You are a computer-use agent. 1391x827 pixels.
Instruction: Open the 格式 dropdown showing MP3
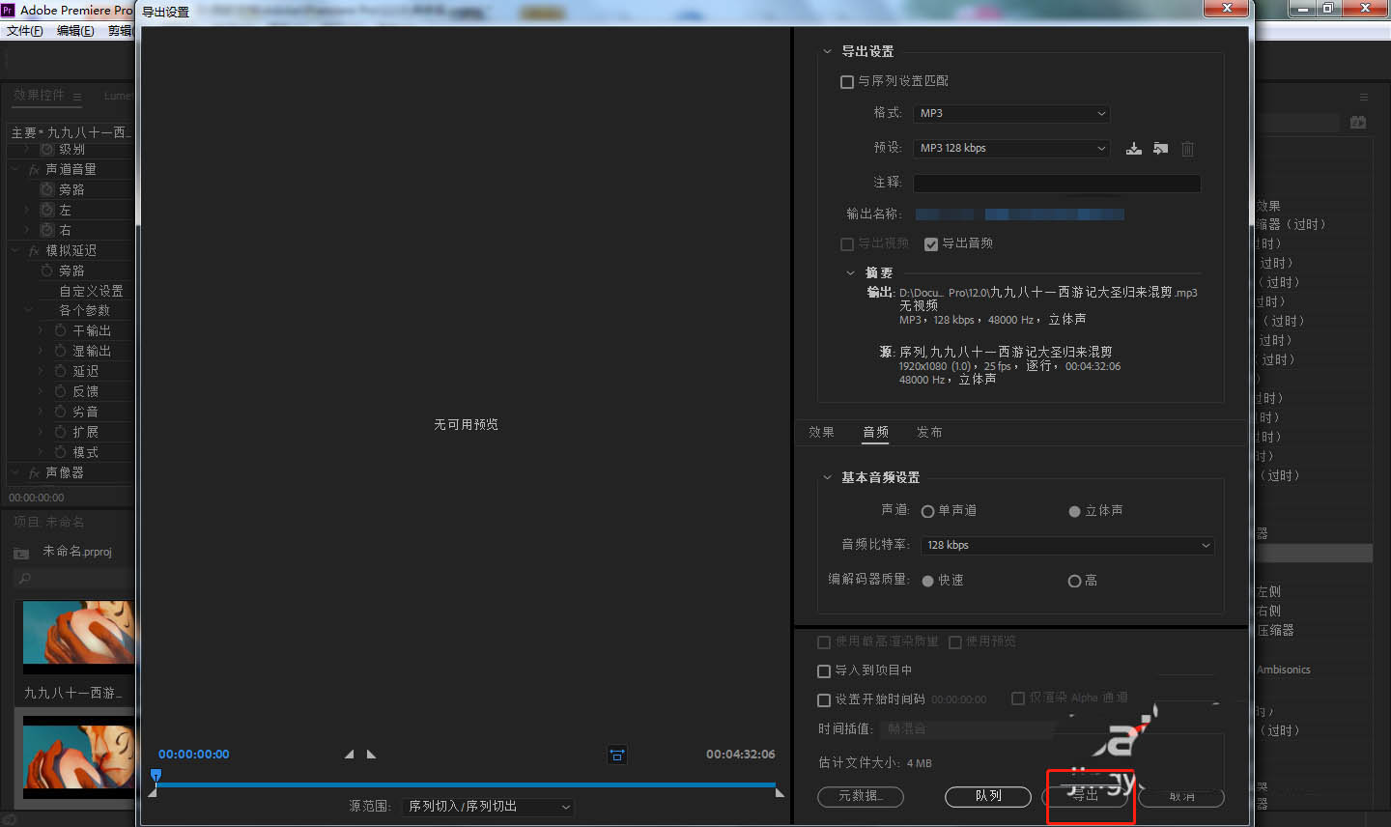tap(1011, 113)
